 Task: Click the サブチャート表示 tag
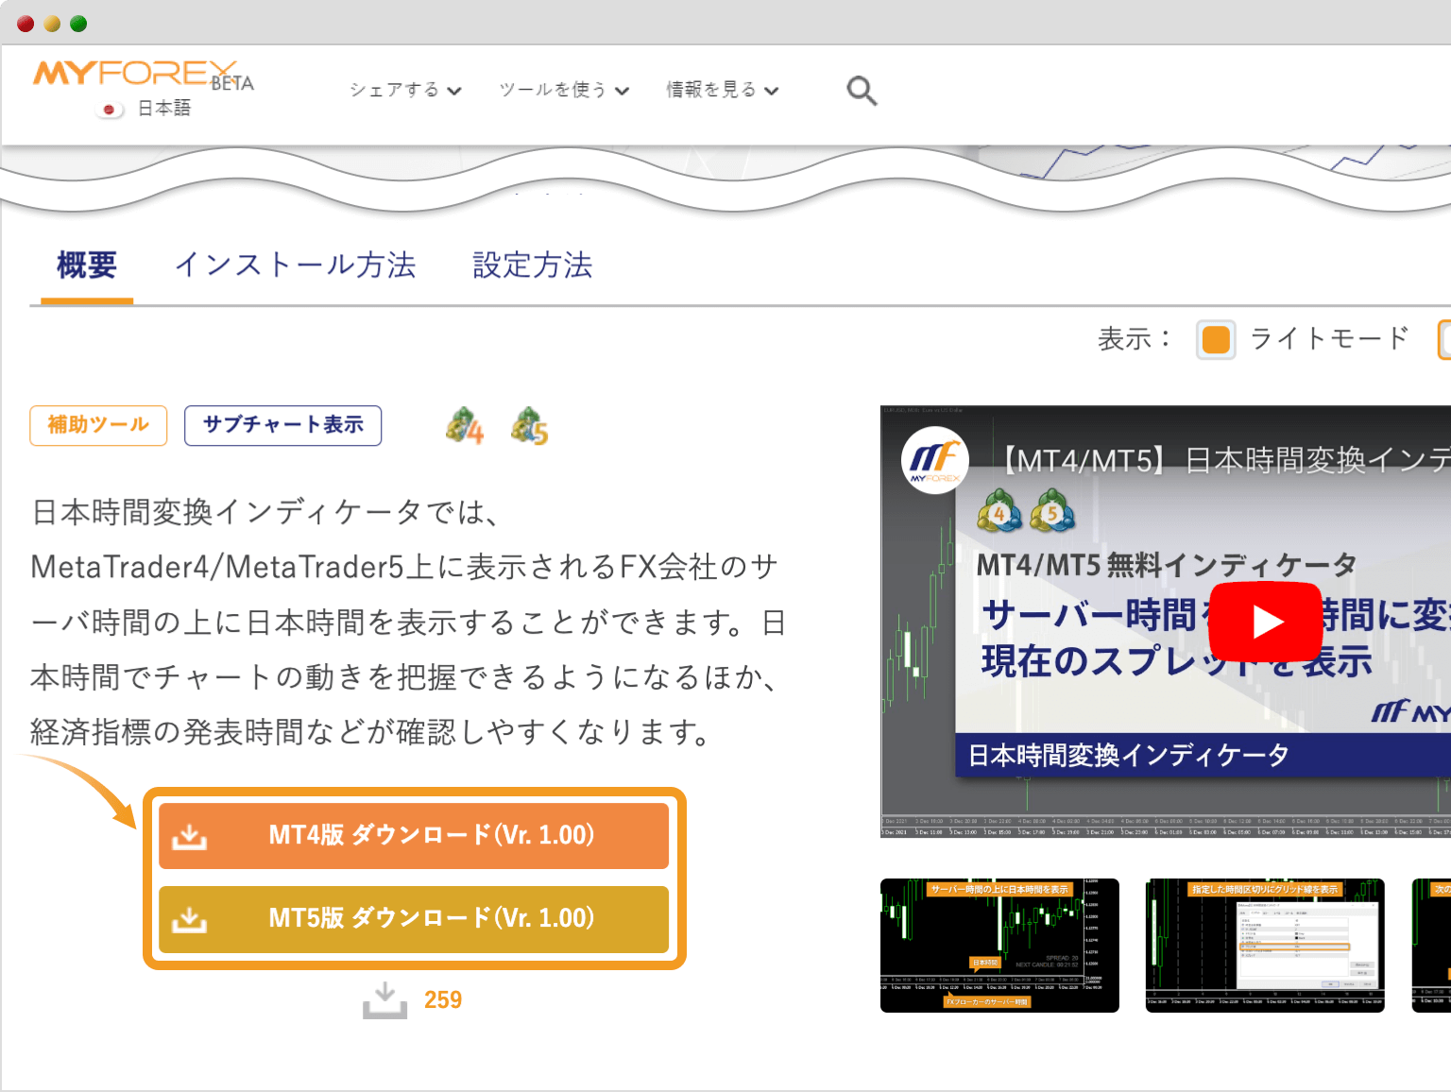click(283, 425)
